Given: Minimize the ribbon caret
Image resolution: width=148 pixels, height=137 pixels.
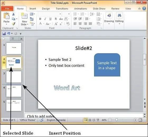Looking at the screenshot, I should tap(140, 8).
